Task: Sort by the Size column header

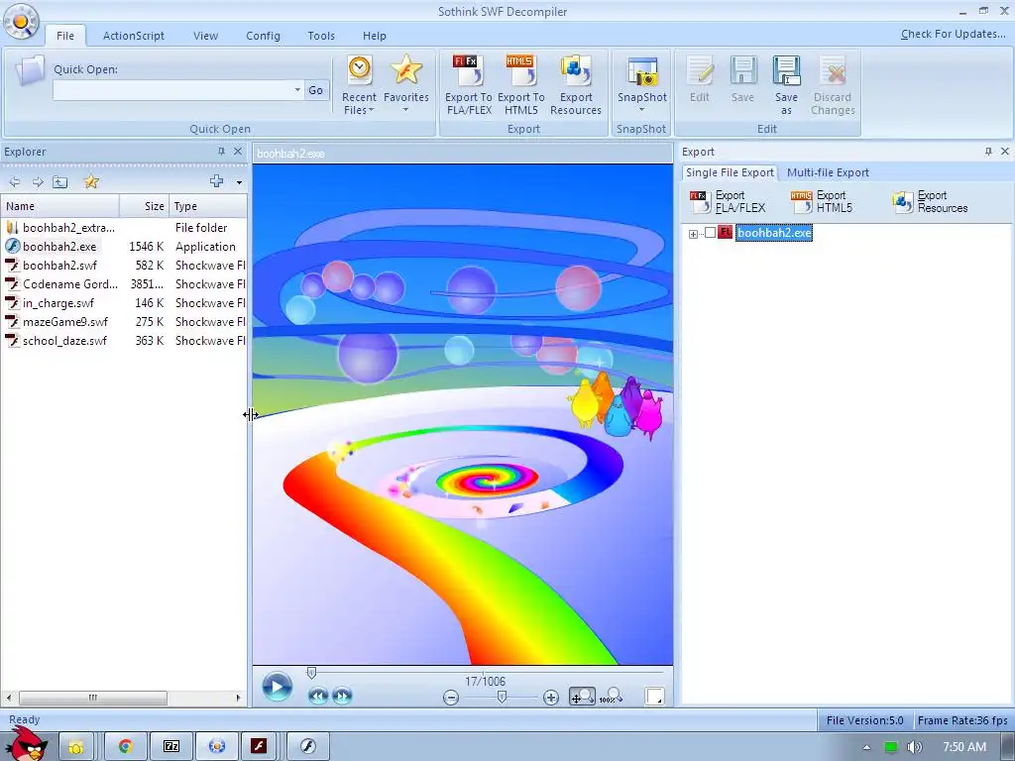Action: click(x=145, y=206)
